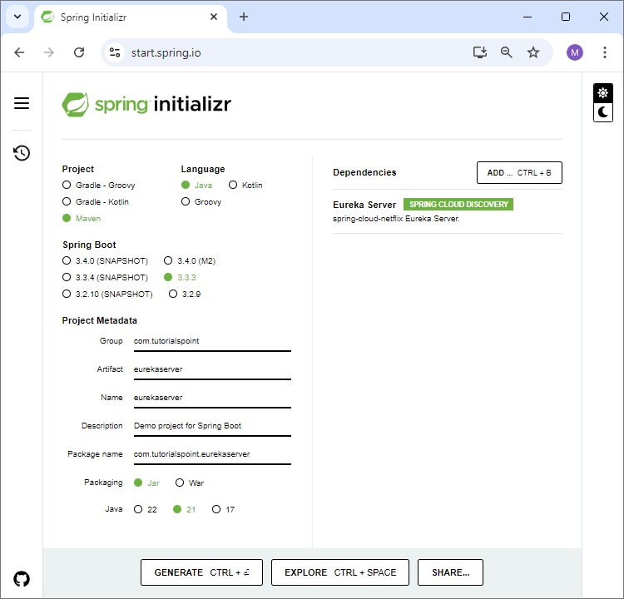Screen dimensions: 624x599
Task: Select Spring Boot 3.4.0 (M2)
Action: click(190, 260)
